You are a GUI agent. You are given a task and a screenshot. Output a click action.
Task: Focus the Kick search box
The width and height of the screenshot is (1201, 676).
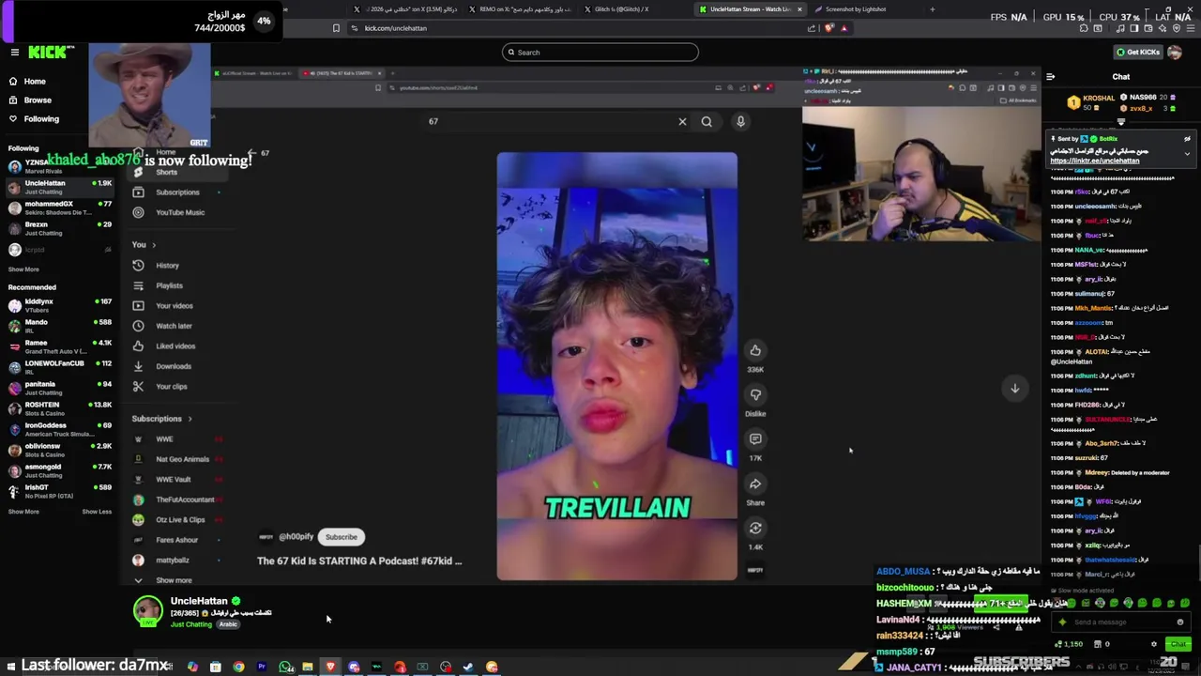point(600,53)
